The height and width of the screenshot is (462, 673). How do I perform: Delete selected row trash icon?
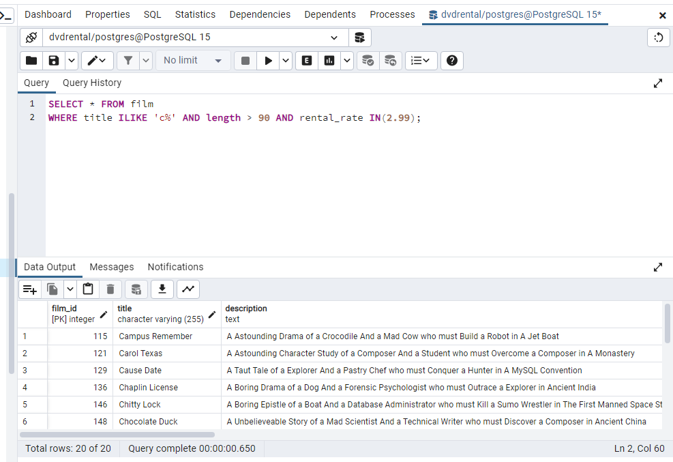(110, 289)
